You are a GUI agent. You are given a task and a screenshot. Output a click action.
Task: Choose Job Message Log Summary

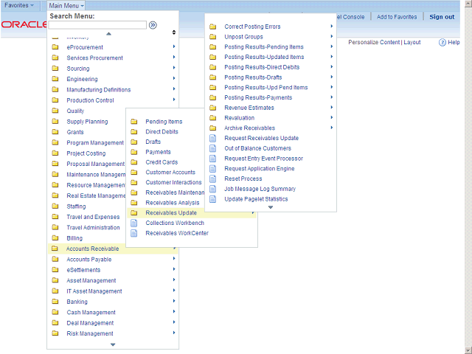click(260, 189)
